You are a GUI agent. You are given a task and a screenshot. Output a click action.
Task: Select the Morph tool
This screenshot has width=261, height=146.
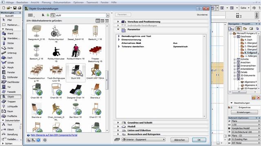click(11, 68)
